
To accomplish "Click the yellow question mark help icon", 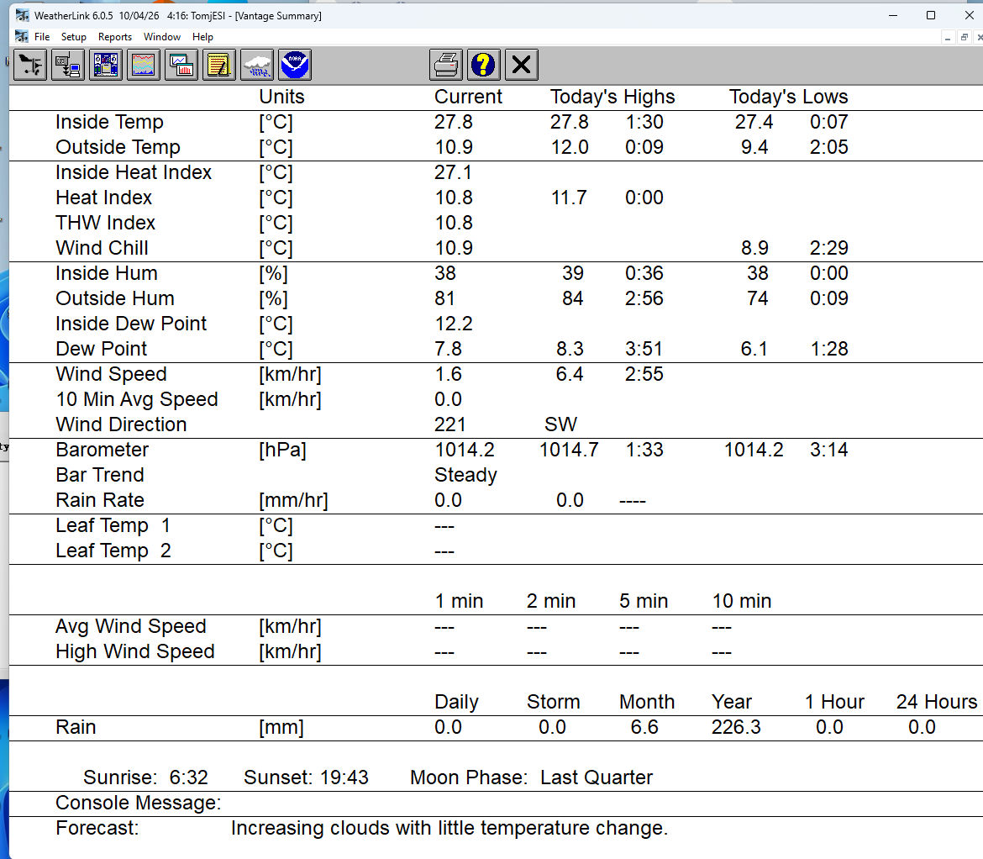I will click(484, 65).
